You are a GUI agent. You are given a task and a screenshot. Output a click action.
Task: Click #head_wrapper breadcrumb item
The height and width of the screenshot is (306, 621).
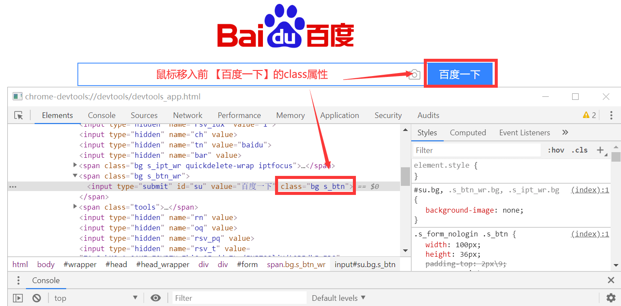click(163, 265)
